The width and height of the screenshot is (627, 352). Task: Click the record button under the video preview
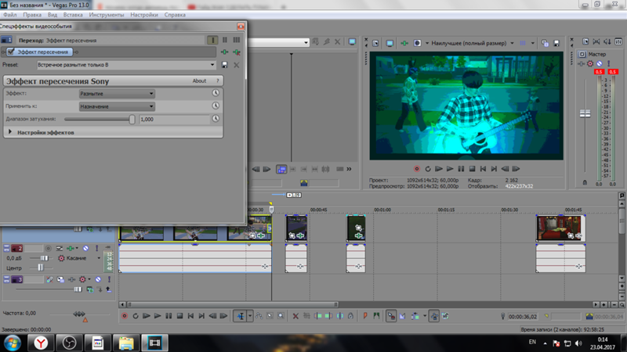(416, 168)
